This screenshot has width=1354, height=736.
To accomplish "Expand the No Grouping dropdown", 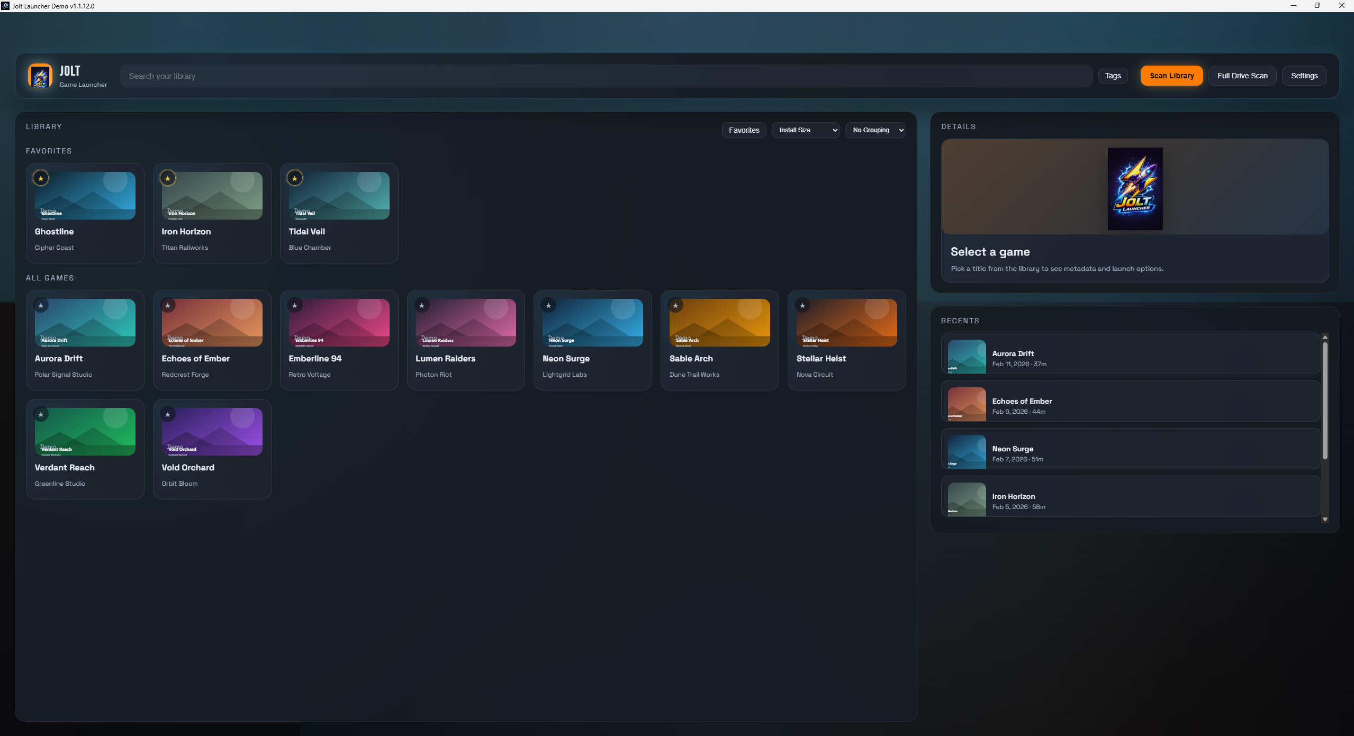I will tap(875, 130).
